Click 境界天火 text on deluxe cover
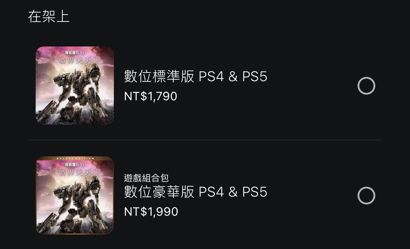 point(75,172)
